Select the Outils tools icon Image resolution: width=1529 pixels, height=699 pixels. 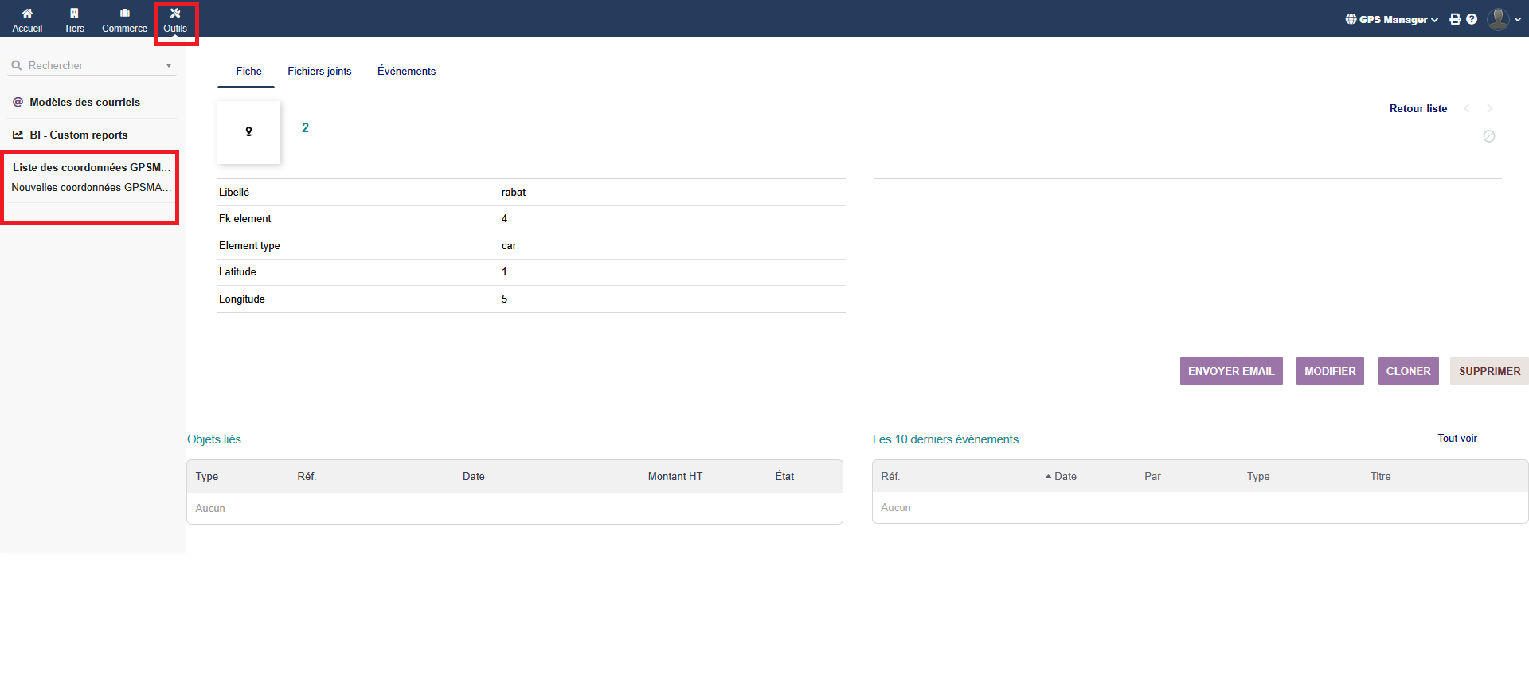[x=175, y=14]
